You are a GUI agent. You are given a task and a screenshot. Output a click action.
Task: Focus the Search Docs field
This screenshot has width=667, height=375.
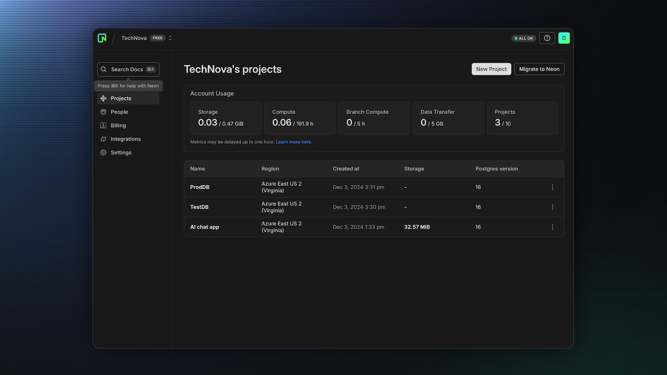point(128,69)
